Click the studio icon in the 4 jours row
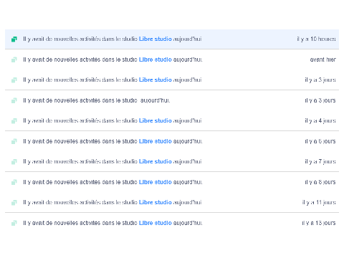The width and height of the screenshot is (344, 258). tap(14, 121)
